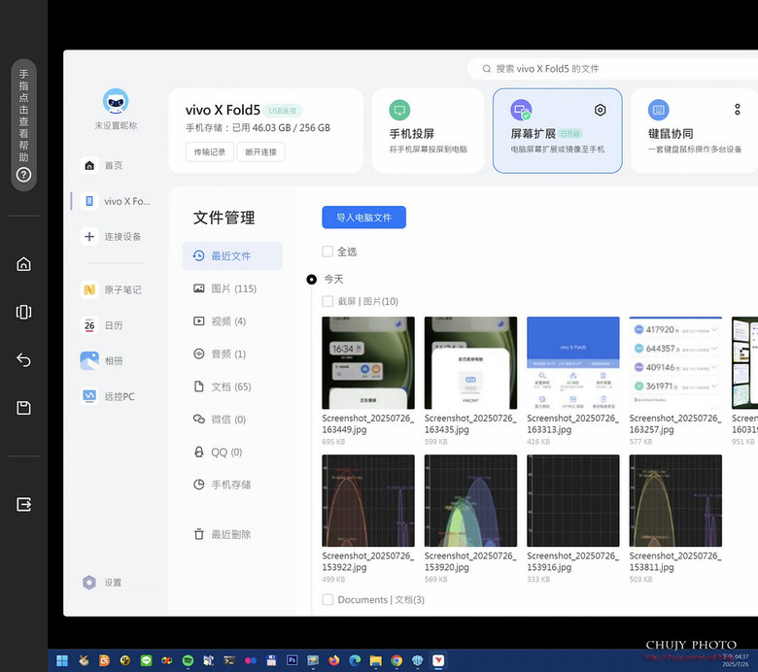
Task: Open thumbnail Screenshot_20250726_153916.jpg
Action: [x=573, y=500]
